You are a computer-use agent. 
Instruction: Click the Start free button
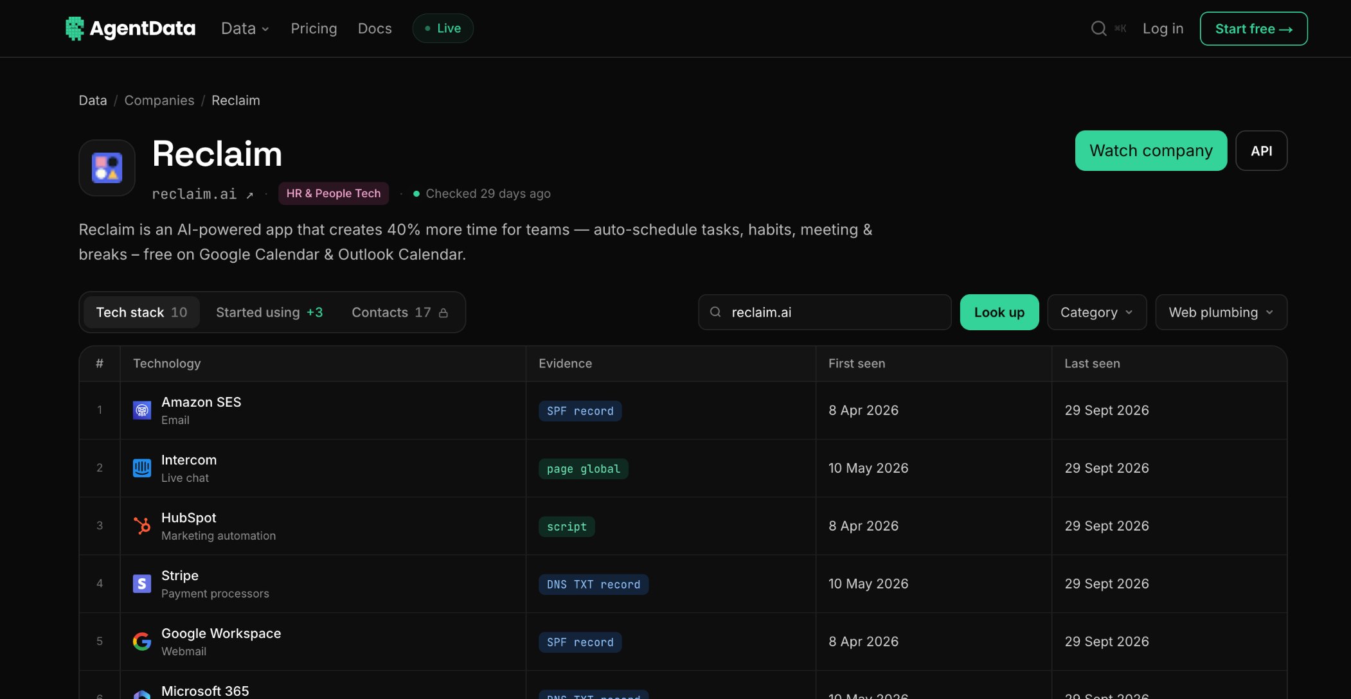[x=1253, y=28]
